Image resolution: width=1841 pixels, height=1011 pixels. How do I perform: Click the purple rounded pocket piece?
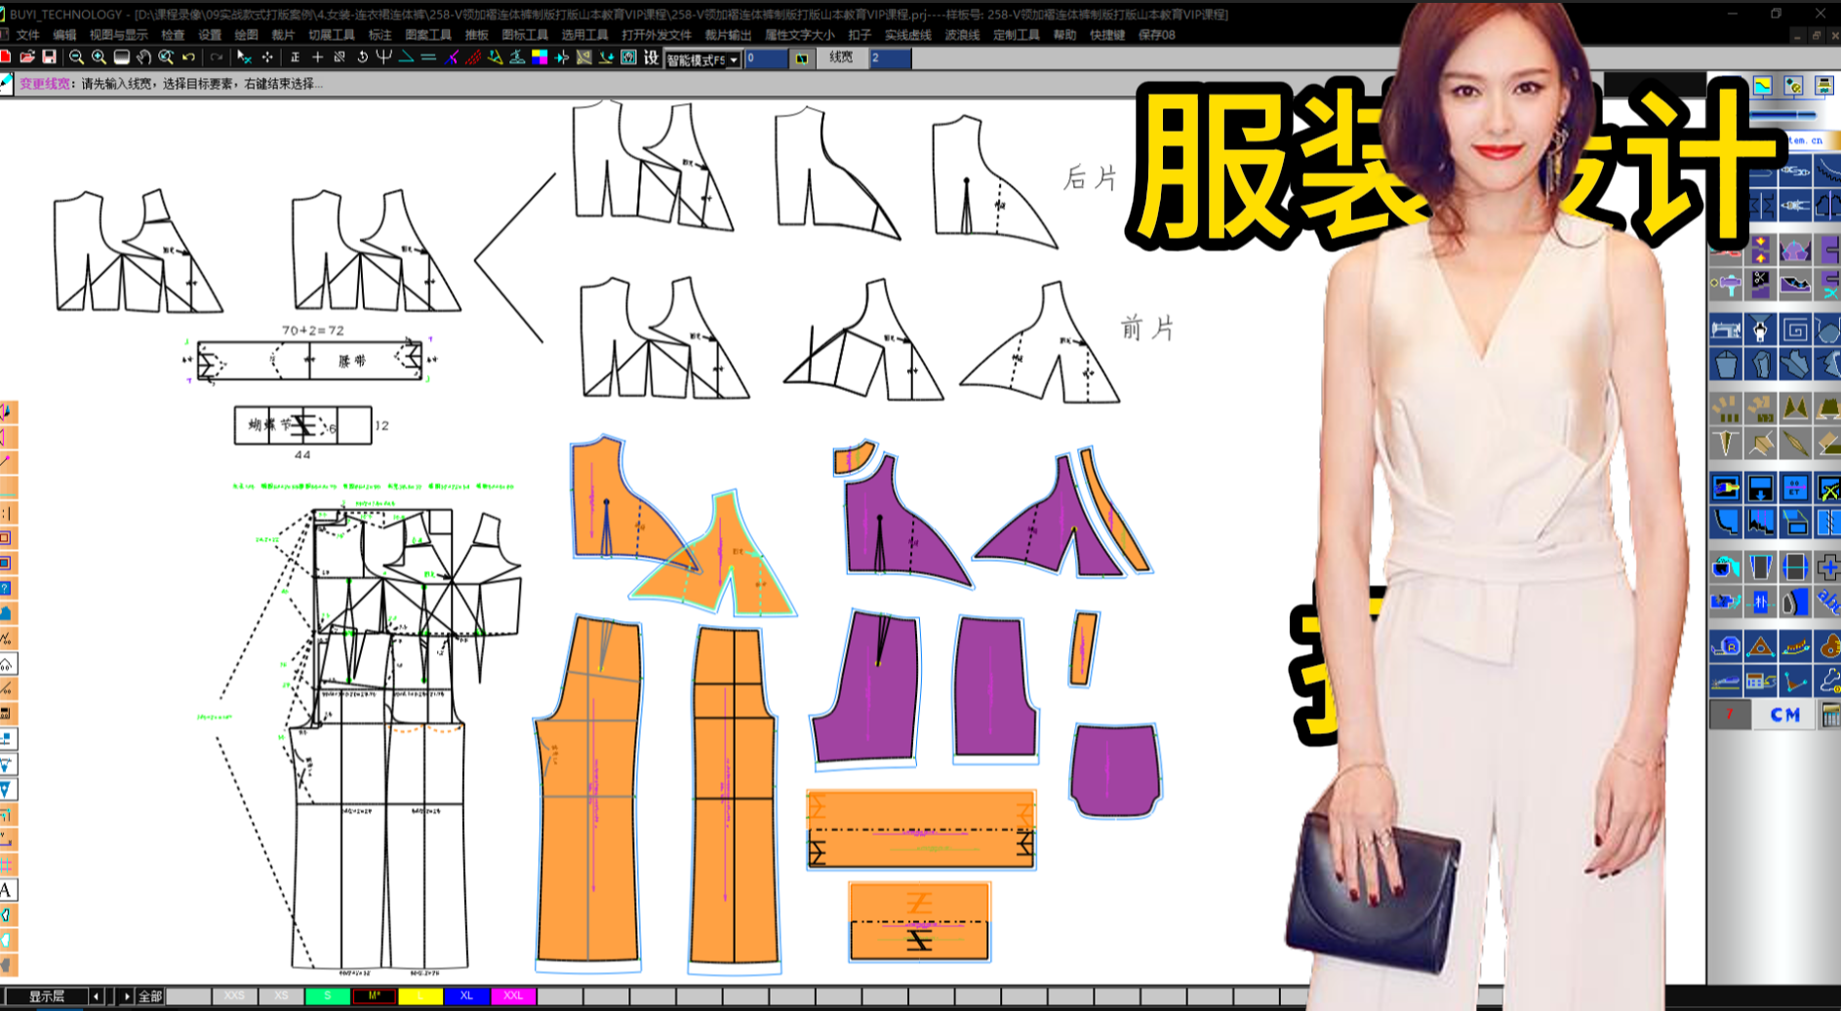click(x=1115, y=770)
